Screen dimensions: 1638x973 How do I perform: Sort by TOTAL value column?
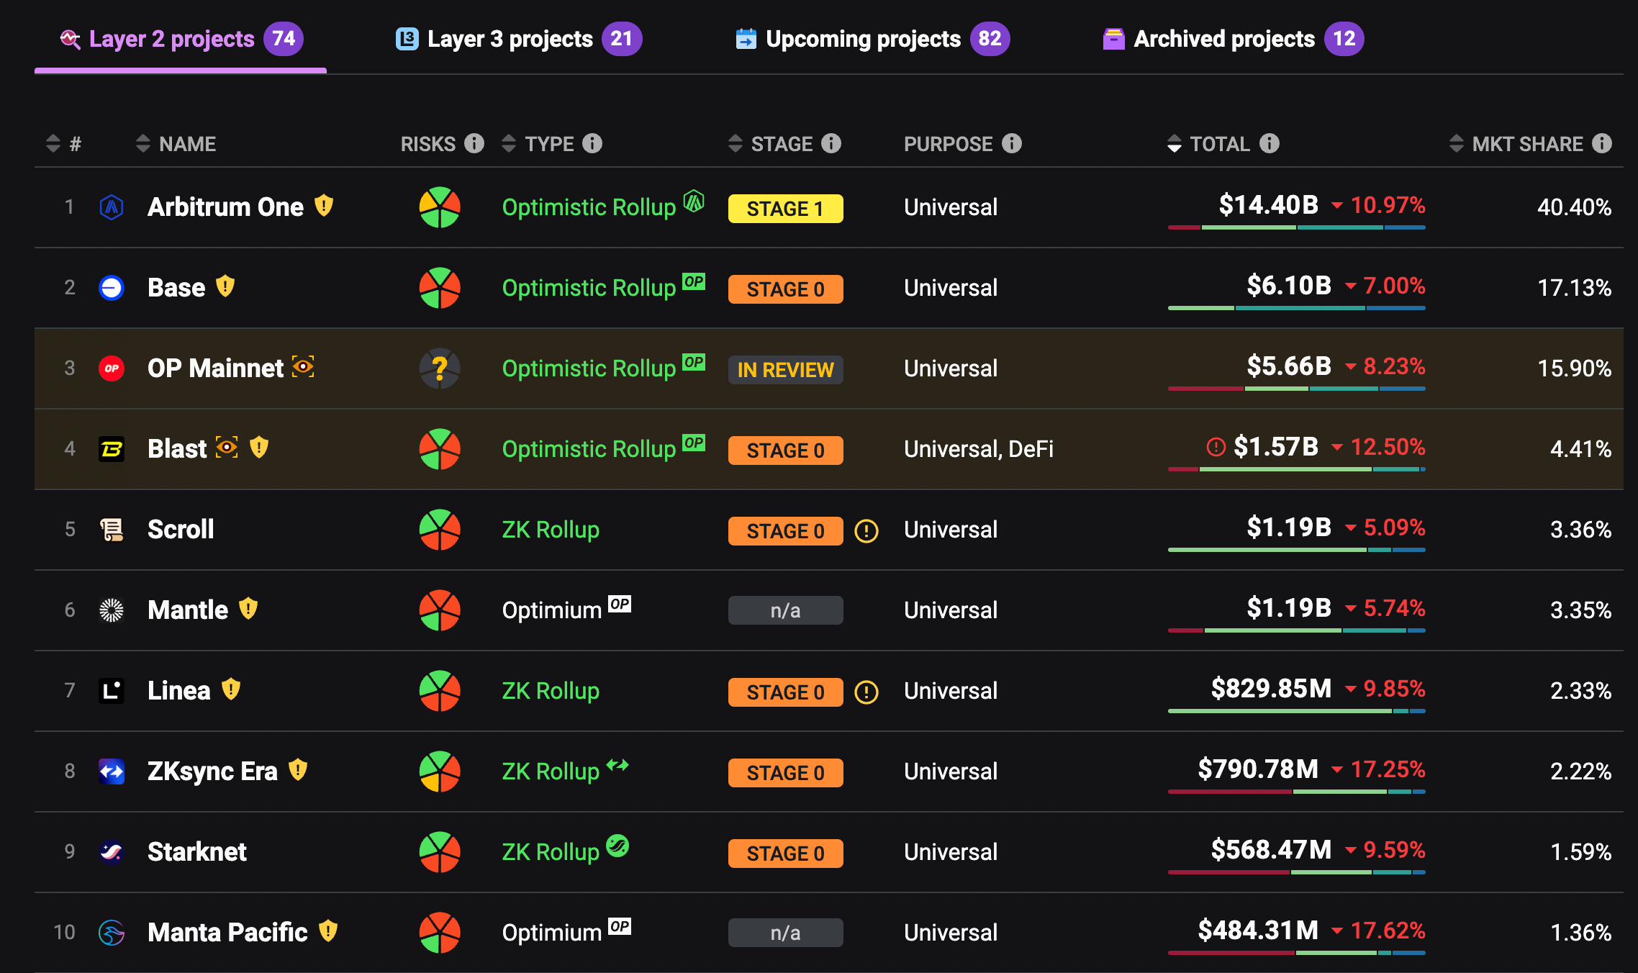coord(1175,143)
